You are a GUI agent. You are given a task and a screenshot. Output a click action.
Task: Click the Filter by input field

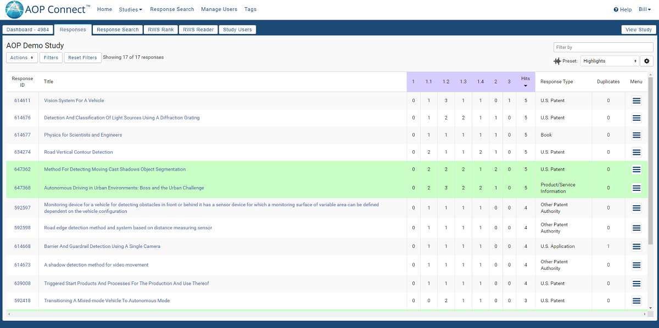pos(603,47)
